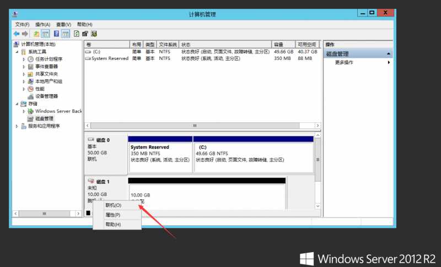Click volume list scrollbar left arrow
Screen dimensions: 441x267
pos(88,126)
